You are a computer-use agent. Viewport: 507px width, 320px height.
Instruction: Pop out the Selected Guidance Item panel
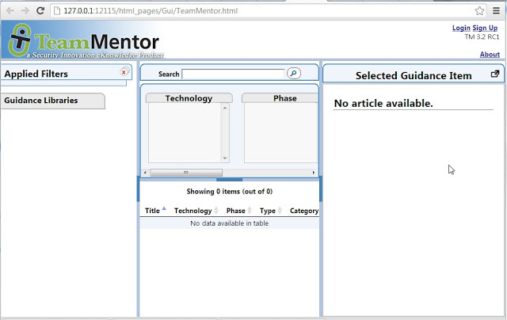pyautogui.click(x=495, y=74)
